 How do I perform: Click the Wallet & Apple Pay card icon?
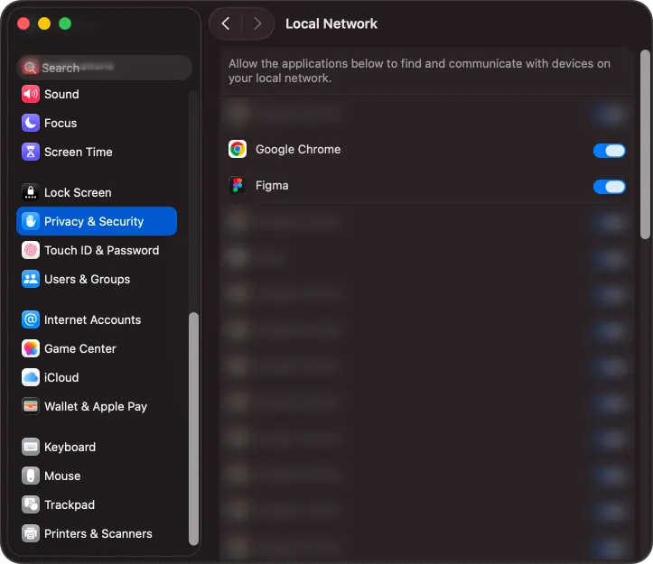tap(31, 406)
